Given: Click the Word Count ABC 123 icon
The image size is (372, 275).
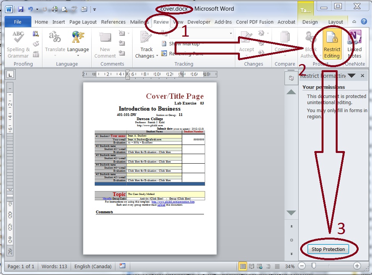Looking at the screenshot, I should tap(36, 54).
